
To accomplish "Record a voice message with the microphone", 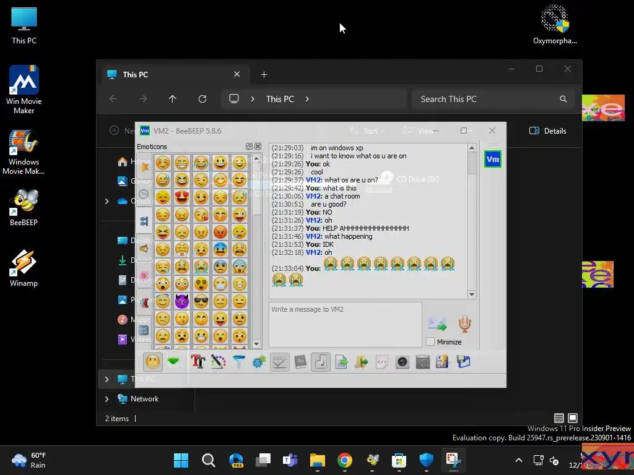I will tap(464, 324).
